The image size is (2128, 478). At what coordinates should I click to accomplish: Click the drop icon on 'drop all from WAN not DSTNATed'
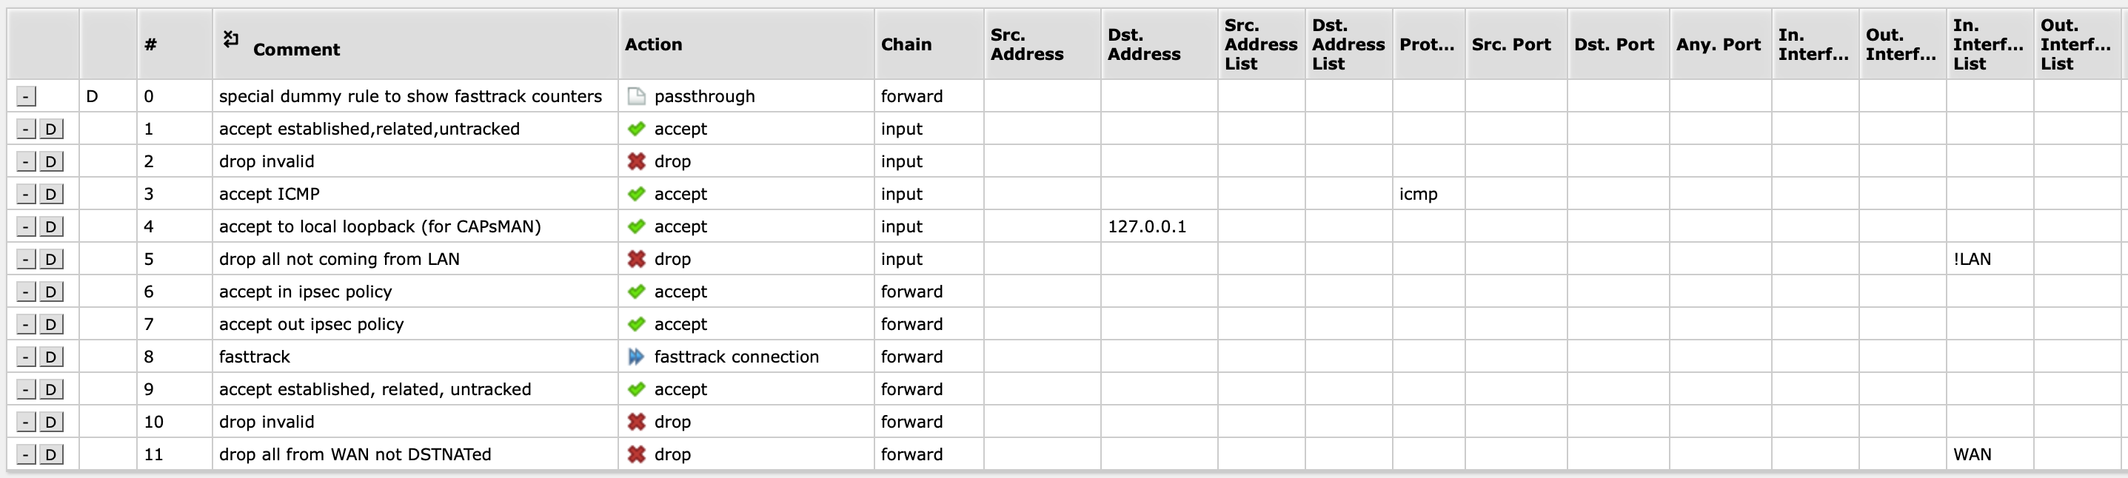coord(636,454)
